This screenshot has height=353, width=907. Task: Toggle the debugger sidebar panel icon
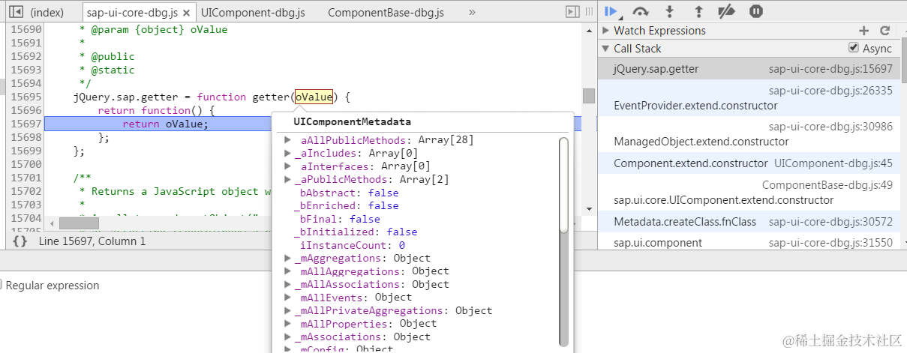(572, 11)
